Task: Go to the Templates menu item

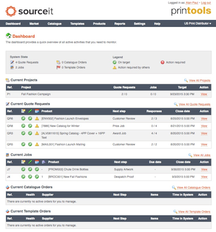Action: [x=77, y=24]
